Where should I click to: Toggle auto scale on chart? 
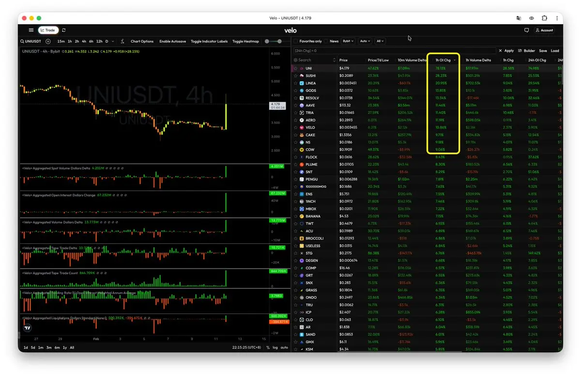tap(284, 347)
